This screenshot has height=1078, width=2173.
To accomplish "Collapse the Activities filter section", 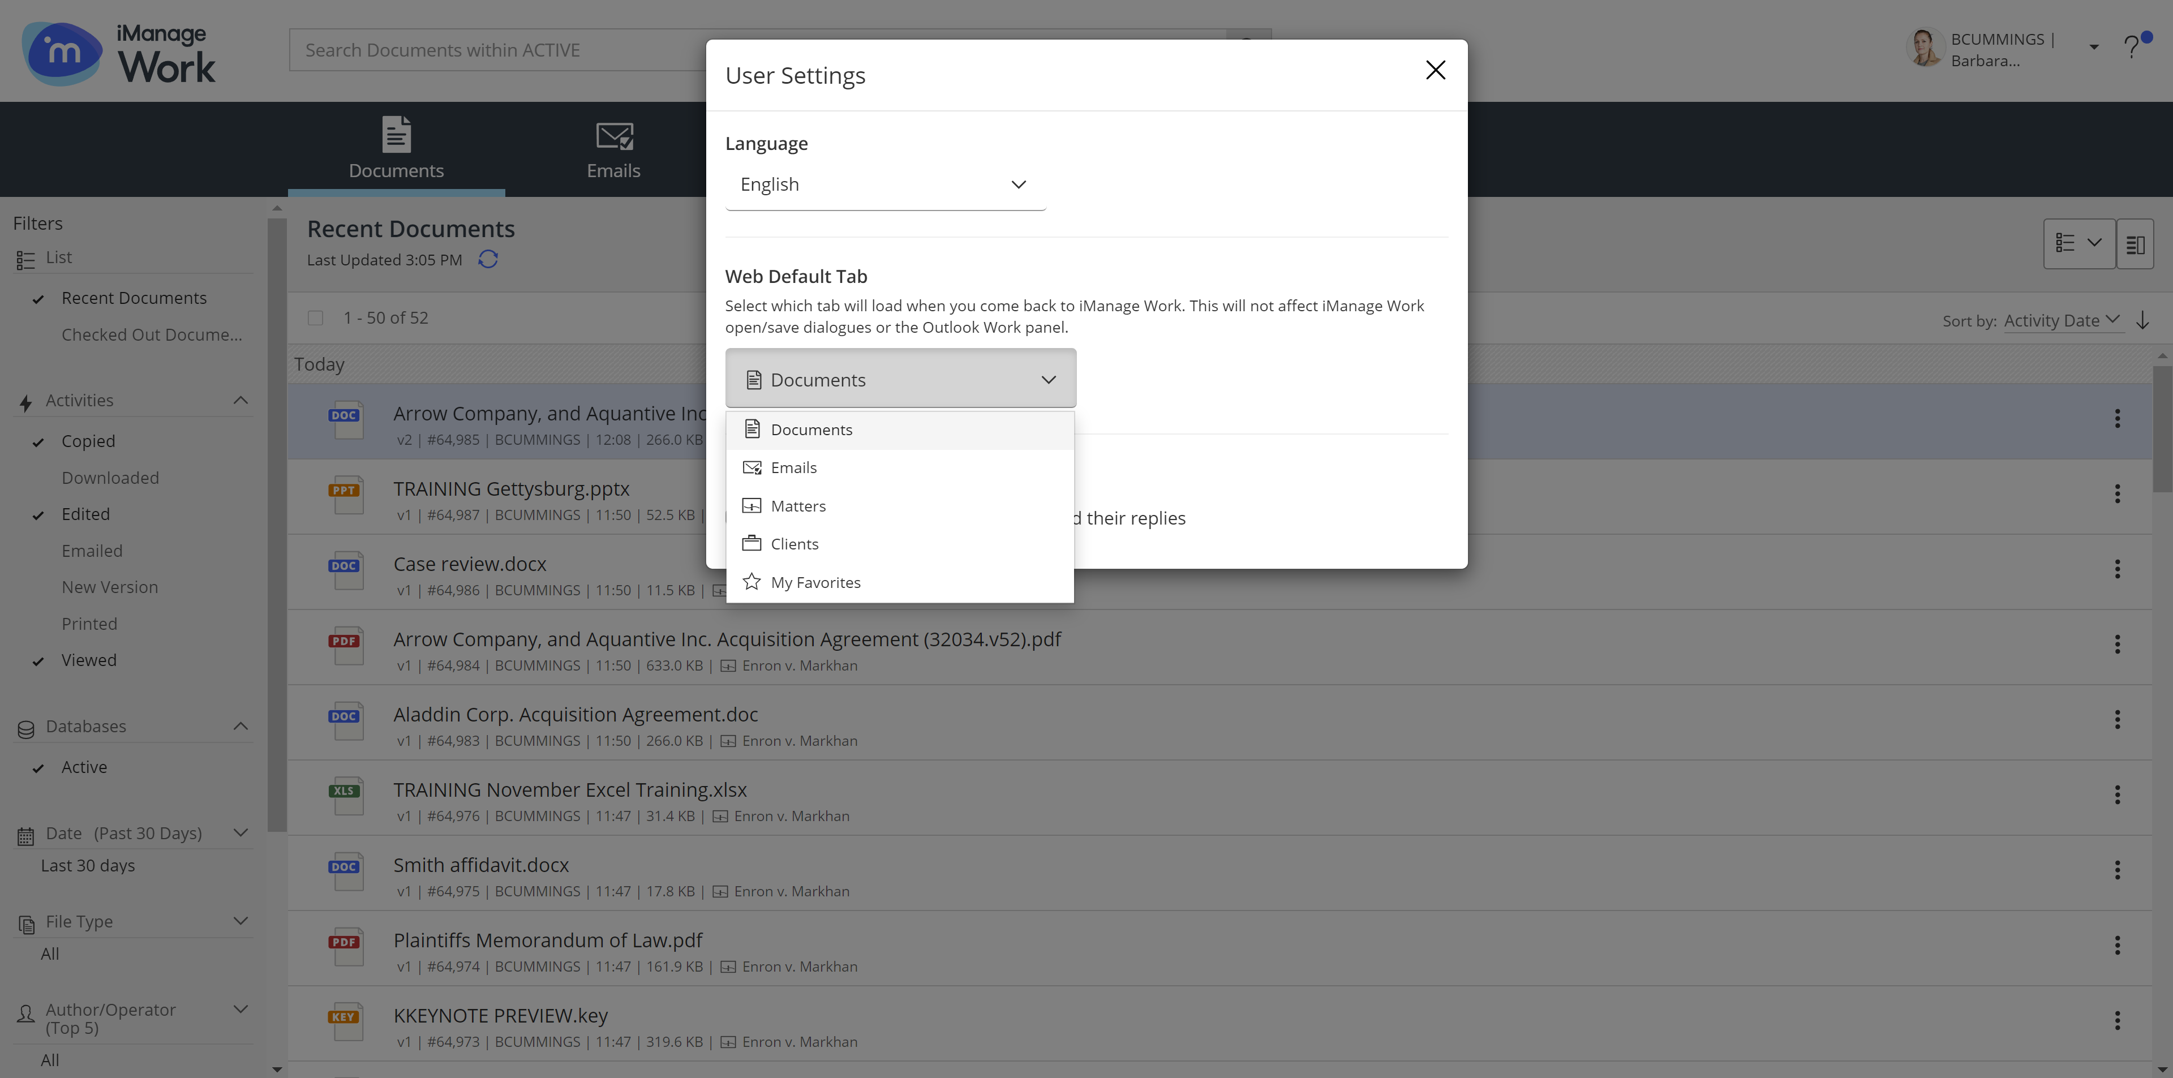I will click(x=241, y=401).
